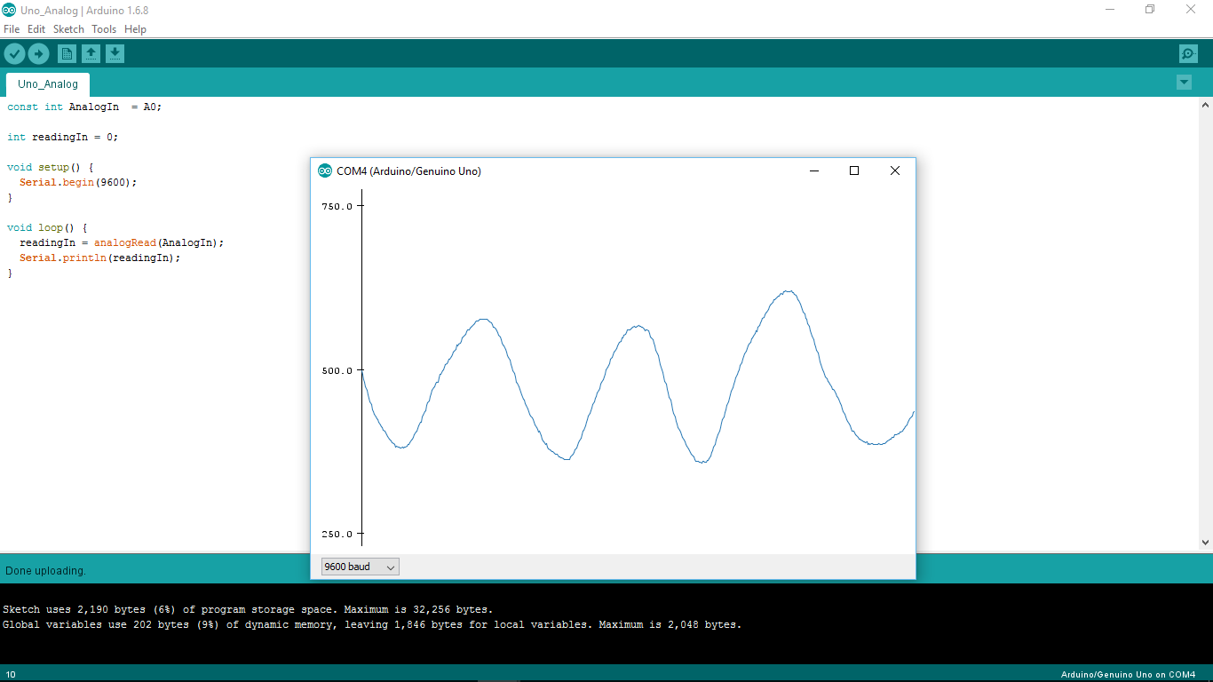The width and height of the screenshot is (1213, 682).
Task: Create a new sketch with the page icon
Action: pos(67,54)
